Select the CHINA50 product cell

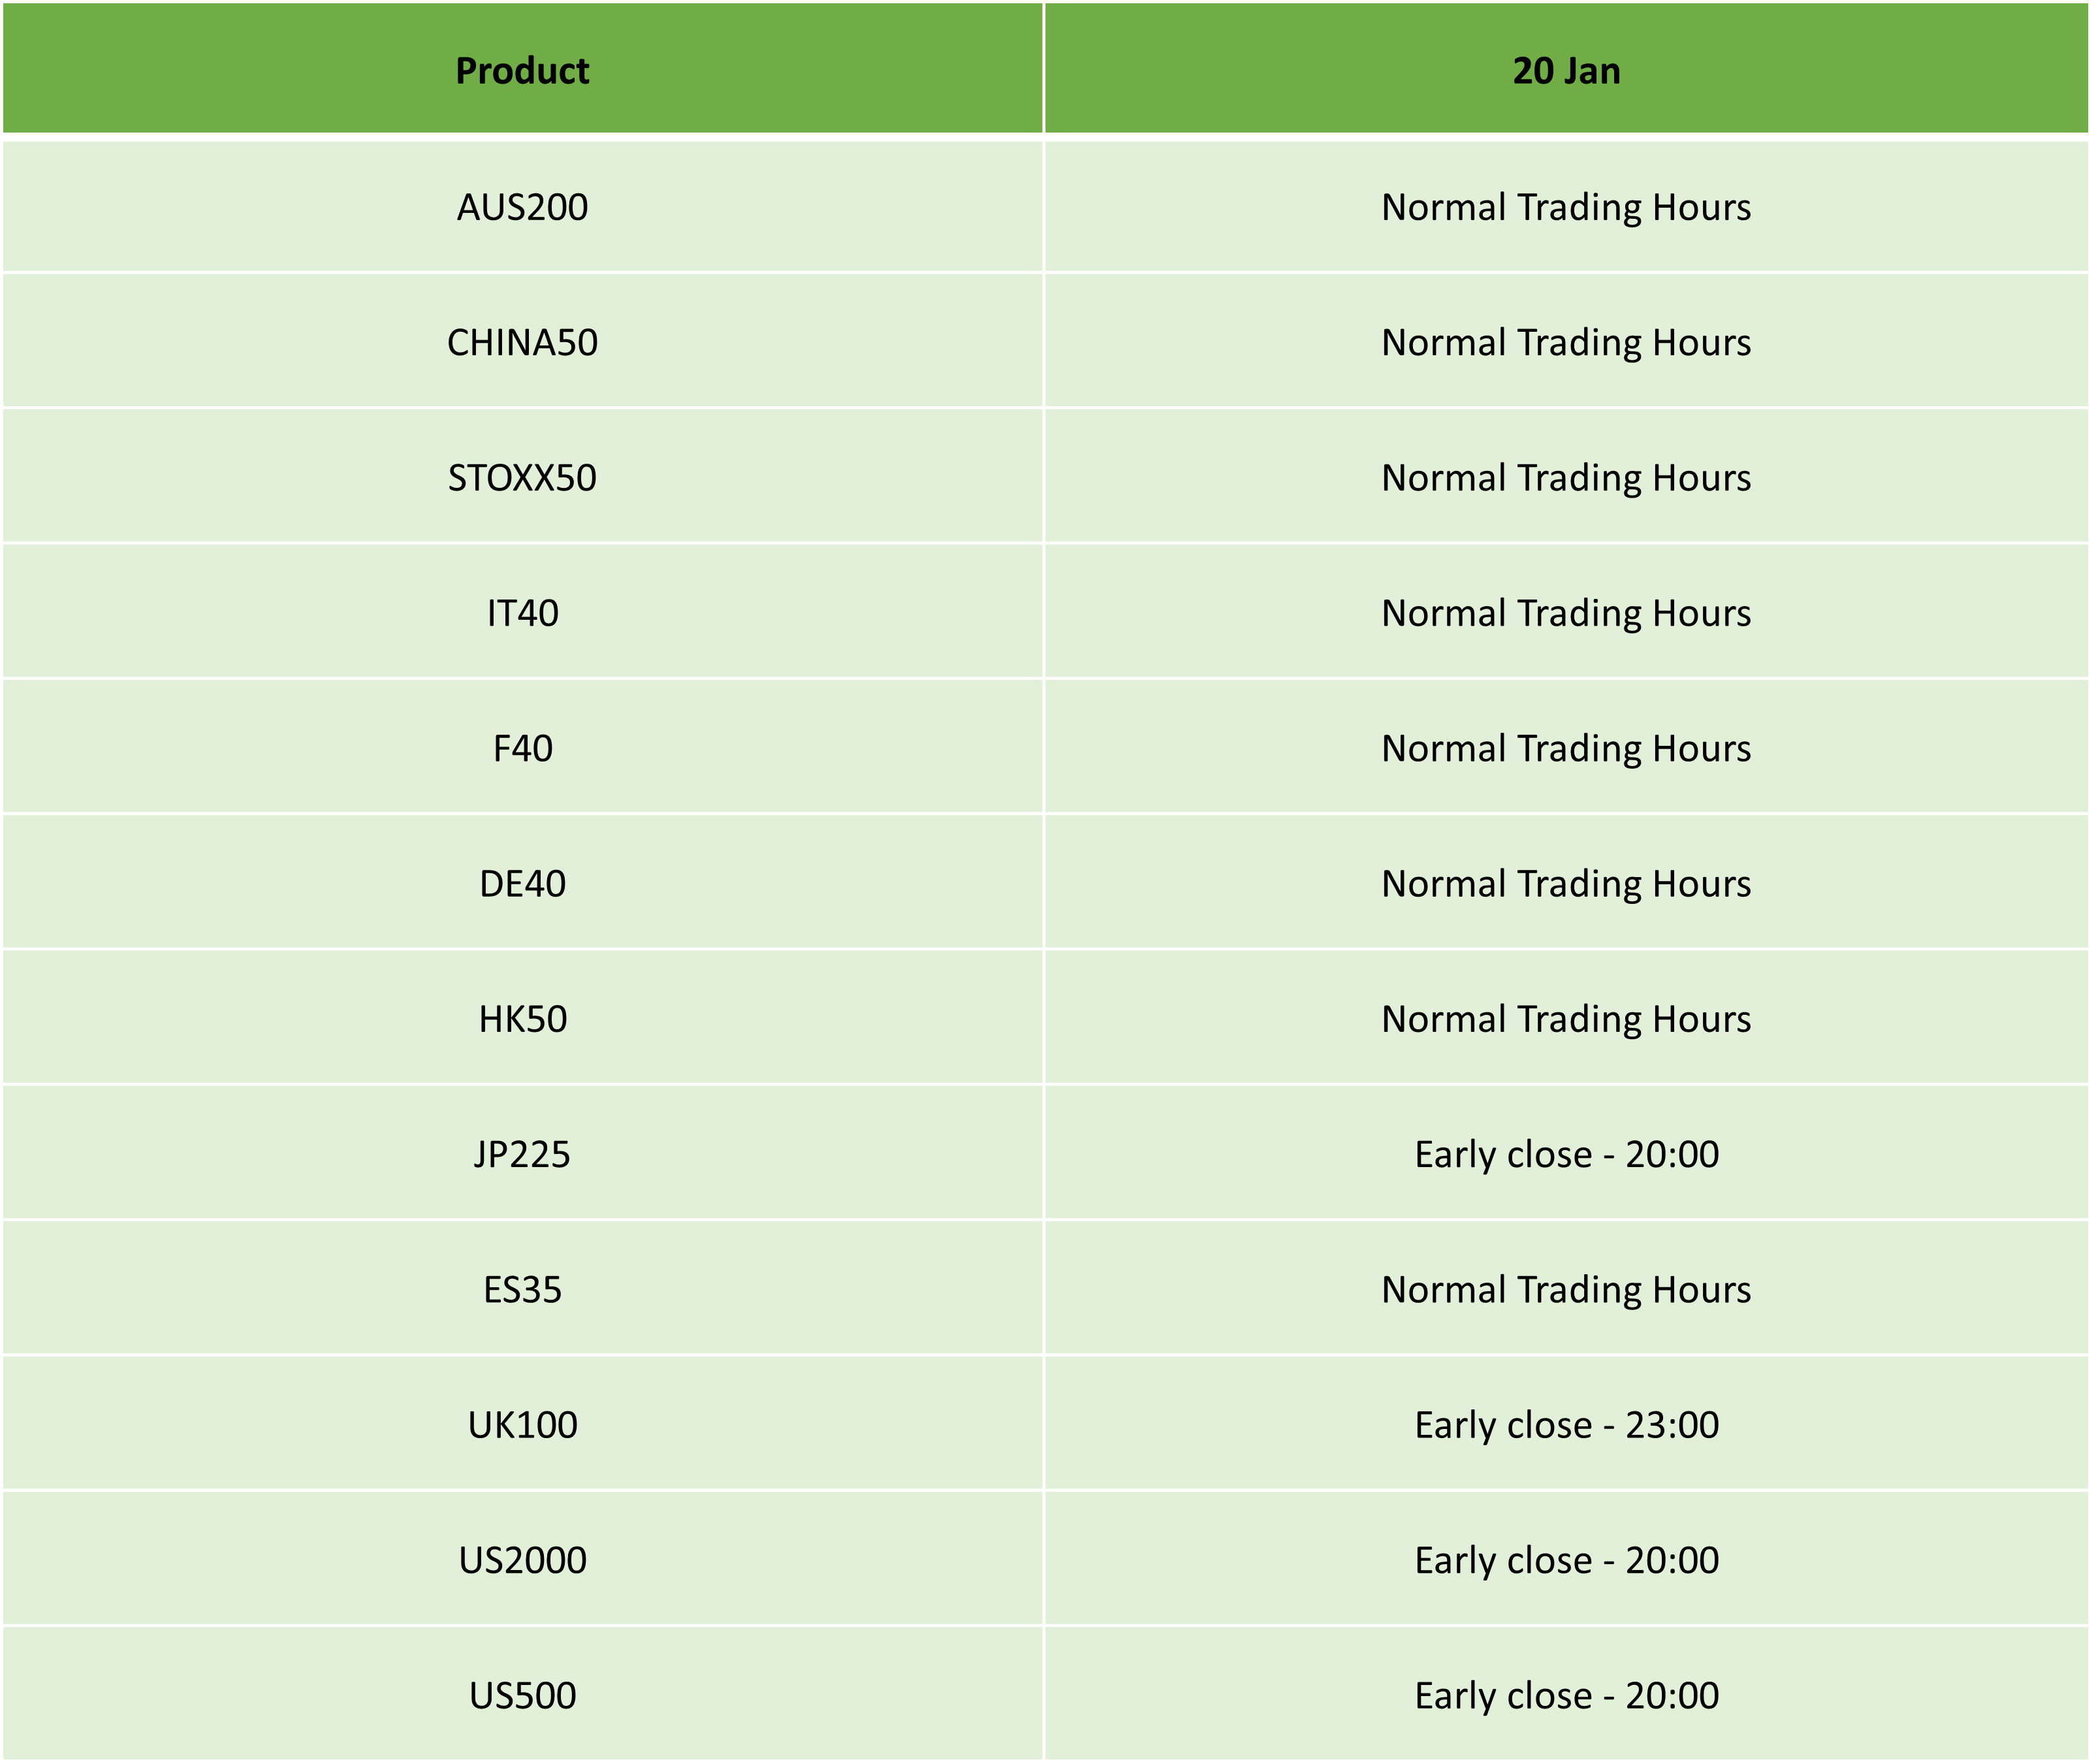pyautogui.click(x=523, y=342)
